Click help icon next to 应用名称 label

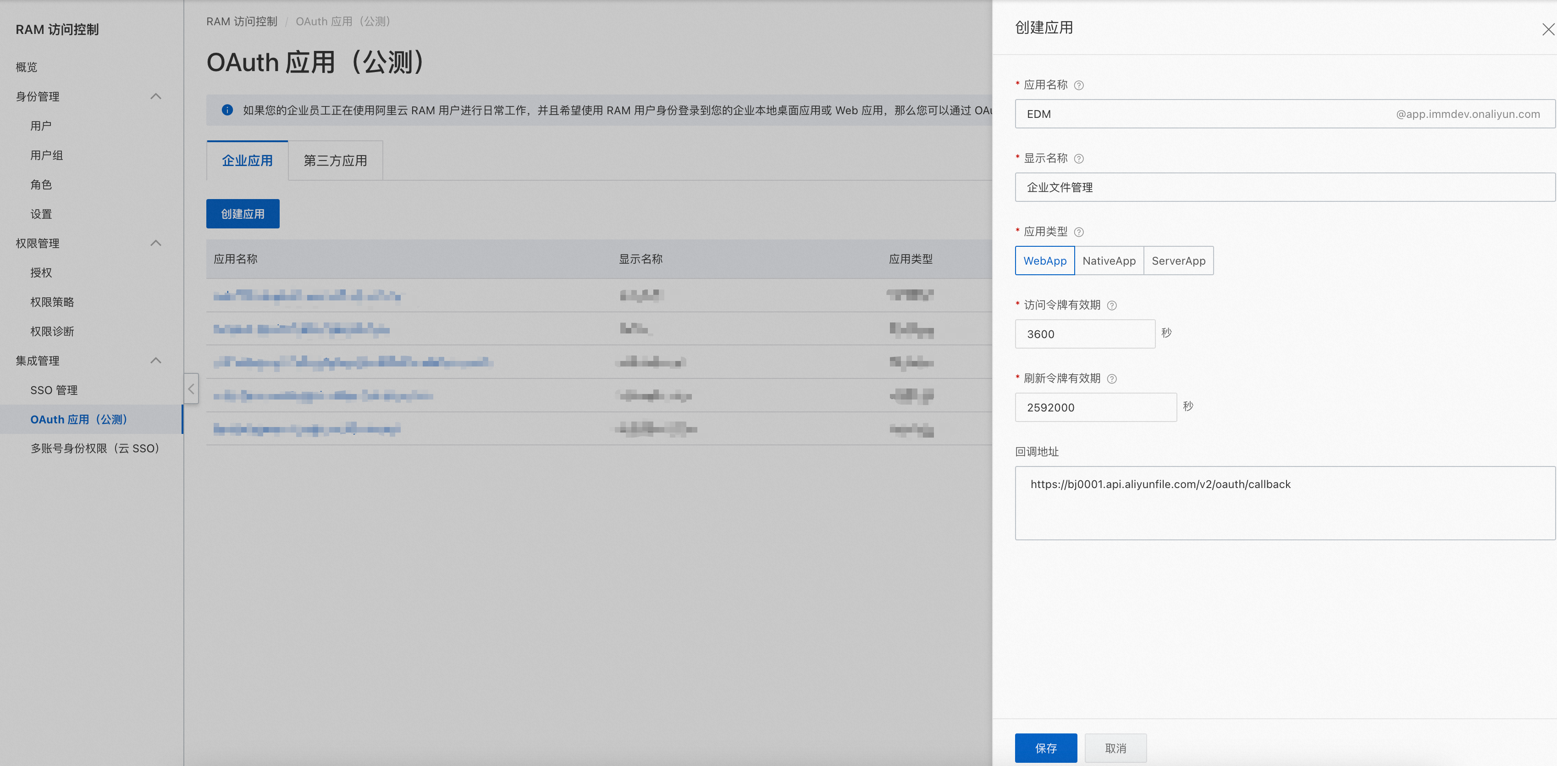pyautogui.click(x=1079, y=85)
